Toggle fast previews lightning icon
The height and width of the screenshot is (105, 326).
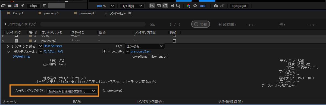click(152, 6)
